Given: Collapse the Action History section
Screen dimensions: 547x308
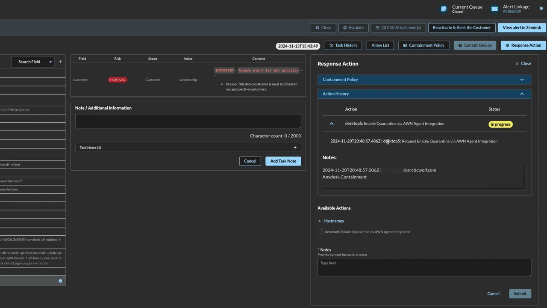Looking at the screenshot, I should pyautogui.click(x=424, y=94).
